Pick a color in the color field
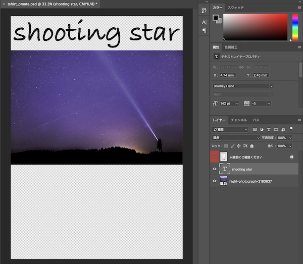 [x=255, y=27]
